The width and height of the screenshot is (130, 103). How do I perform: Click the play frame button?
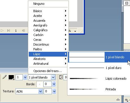[x=2, y=31]
